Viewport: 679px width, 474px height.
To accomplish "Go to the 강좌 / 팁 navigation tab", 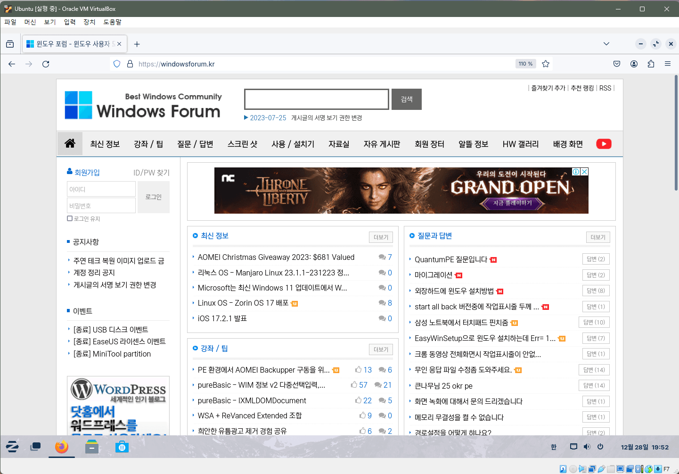I will click(x=148, y=144).
